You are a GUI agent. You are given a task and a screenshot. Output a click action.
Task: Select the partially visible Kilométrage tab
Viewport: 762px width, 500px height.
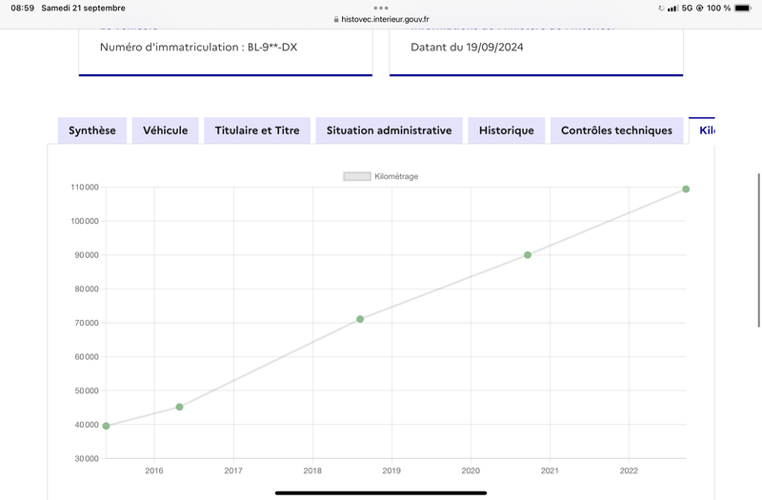point(702,130)
